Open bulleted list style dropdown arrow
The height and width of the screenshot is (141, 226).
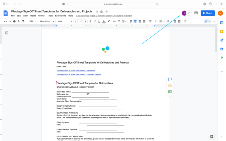tap(164, 21)
